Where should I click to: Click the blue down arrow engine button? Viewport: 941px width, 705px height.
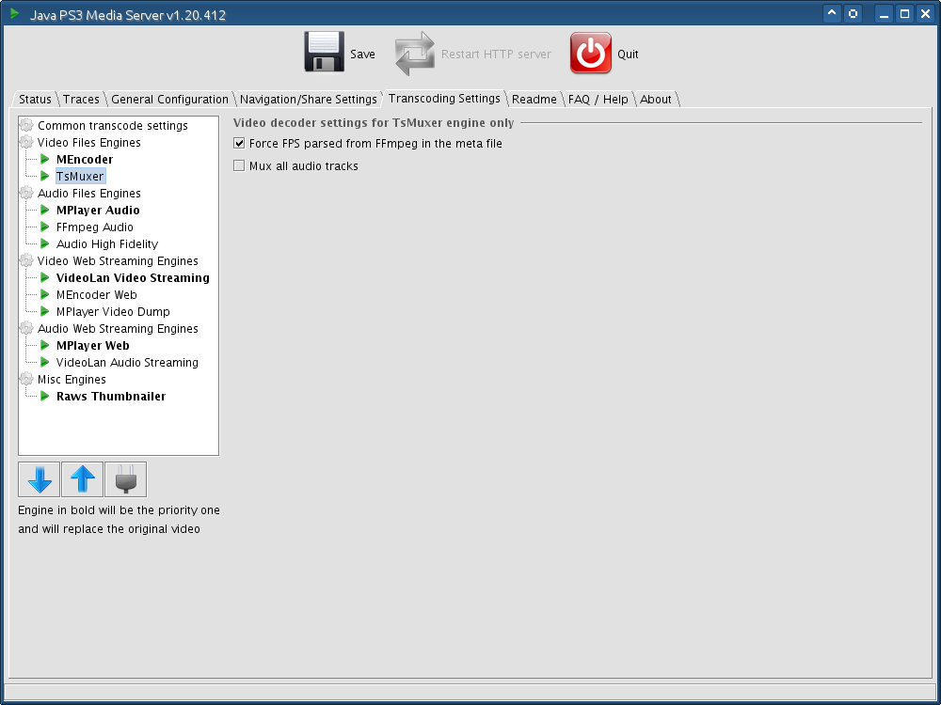point(40,479)
